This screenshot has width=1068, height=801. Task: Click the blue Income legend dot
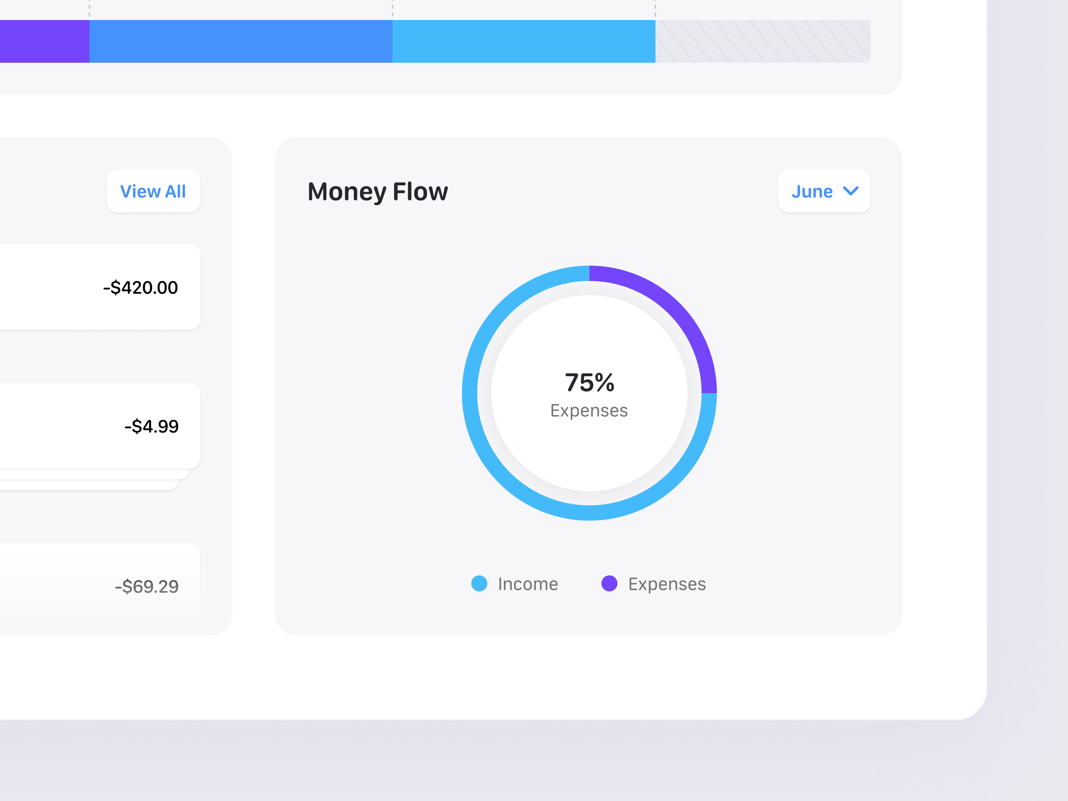coord(480,584)
